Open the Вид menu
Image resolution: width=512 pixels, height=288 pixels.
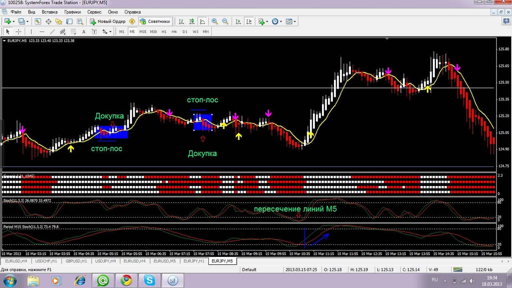click(x=32, y=12)
